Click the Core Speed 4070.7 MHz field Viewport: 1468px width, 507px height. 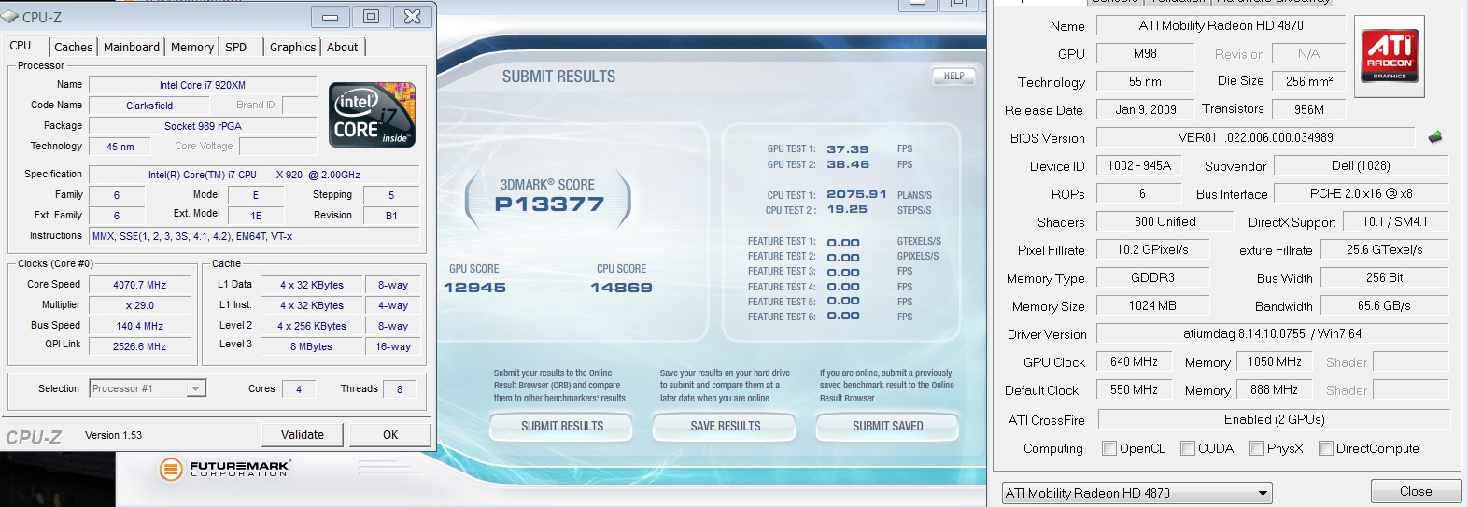coord(140,285)
